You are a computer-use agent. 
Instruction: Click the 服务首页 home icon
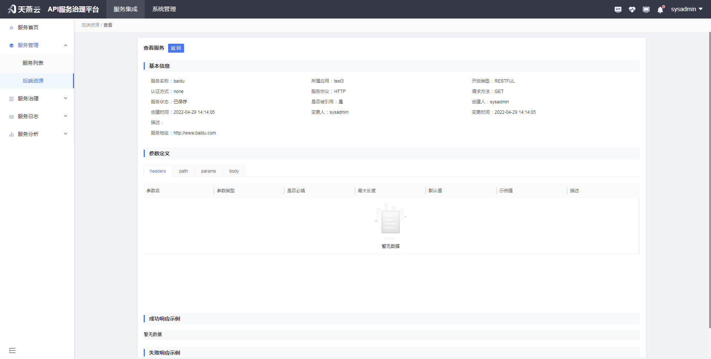pyautogui.click(x=11, y=27)
